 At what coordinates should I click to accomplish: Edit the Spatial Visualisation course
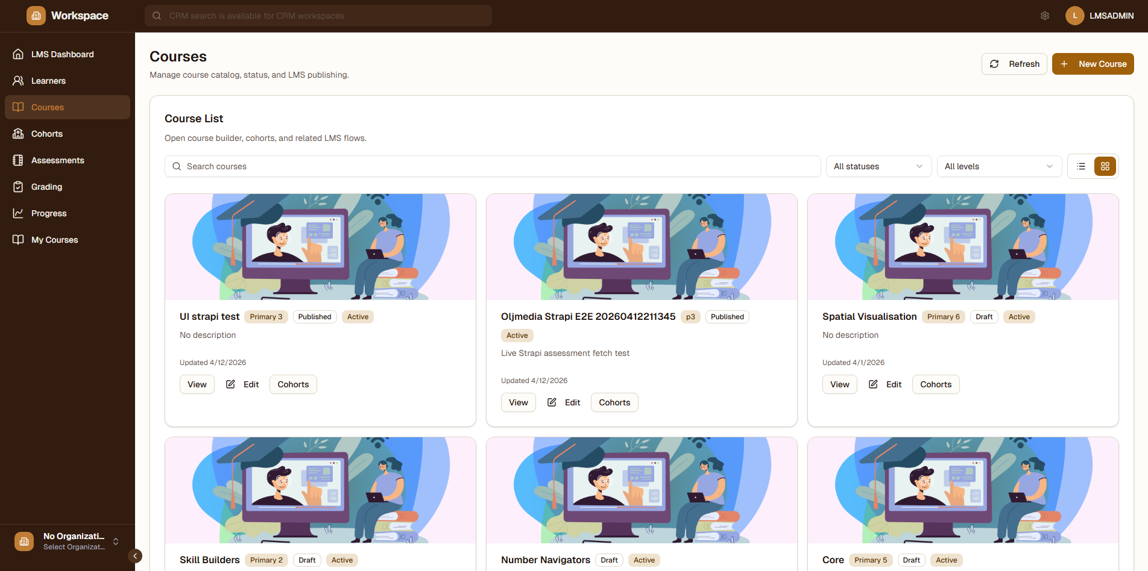[x=885, y=384]
